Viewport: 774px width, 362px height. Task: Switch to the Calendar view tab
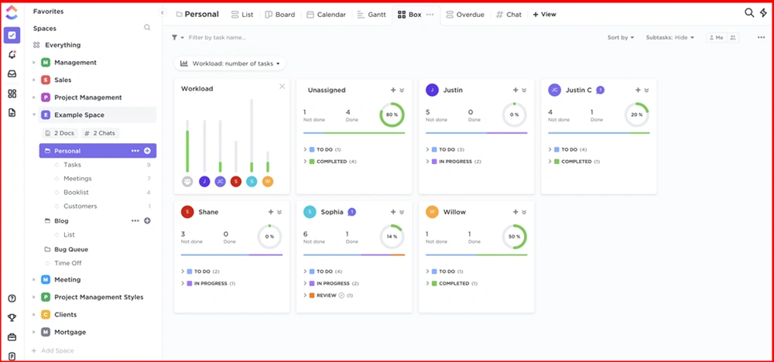click(326, 14)
